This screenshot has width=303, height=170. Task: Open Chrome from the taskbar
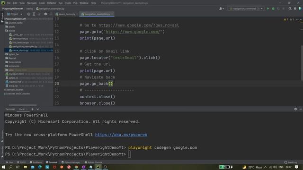coord(76,167)
